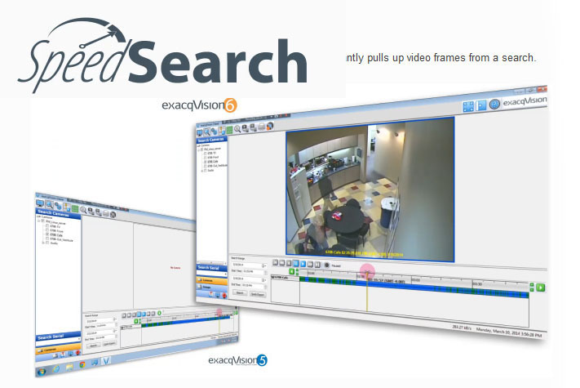Toggle 6788 Out_Vestibule checkbox in exacqVision 5 tree

click(x=47, y=239)
